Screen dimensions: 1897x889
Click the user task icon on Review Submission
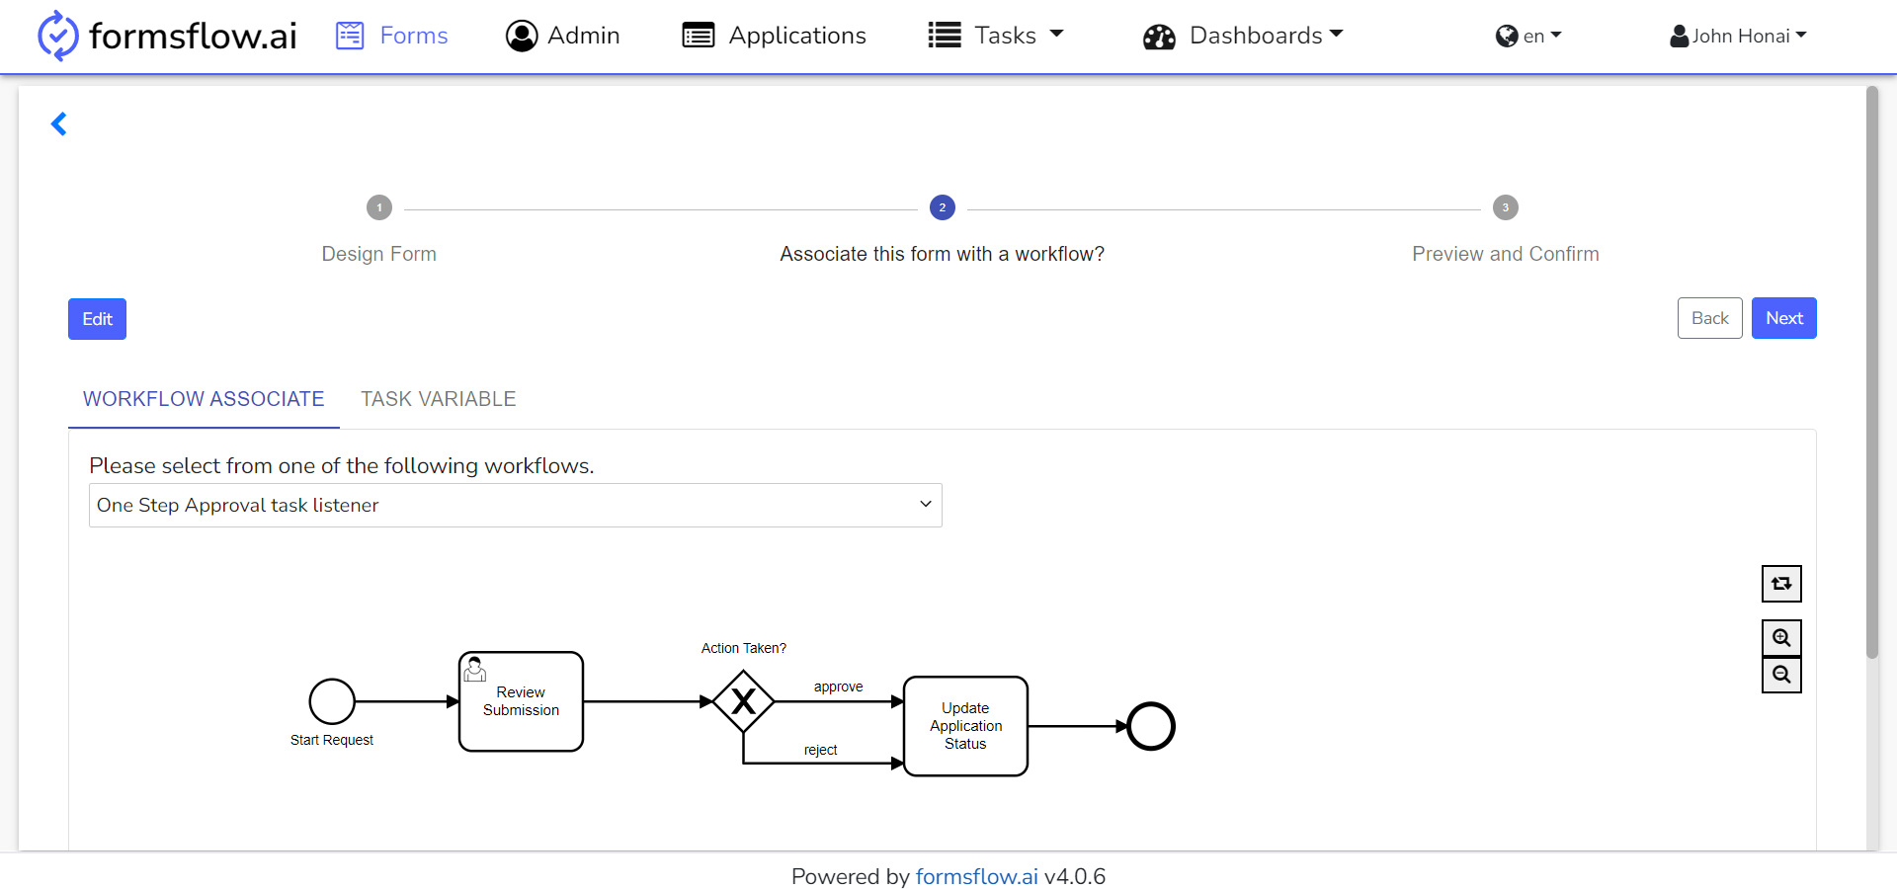point(475,670)
